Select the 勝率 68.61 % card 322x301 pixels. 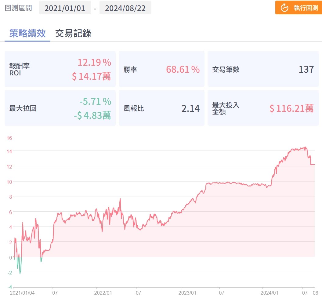click(x=161, y=69)
